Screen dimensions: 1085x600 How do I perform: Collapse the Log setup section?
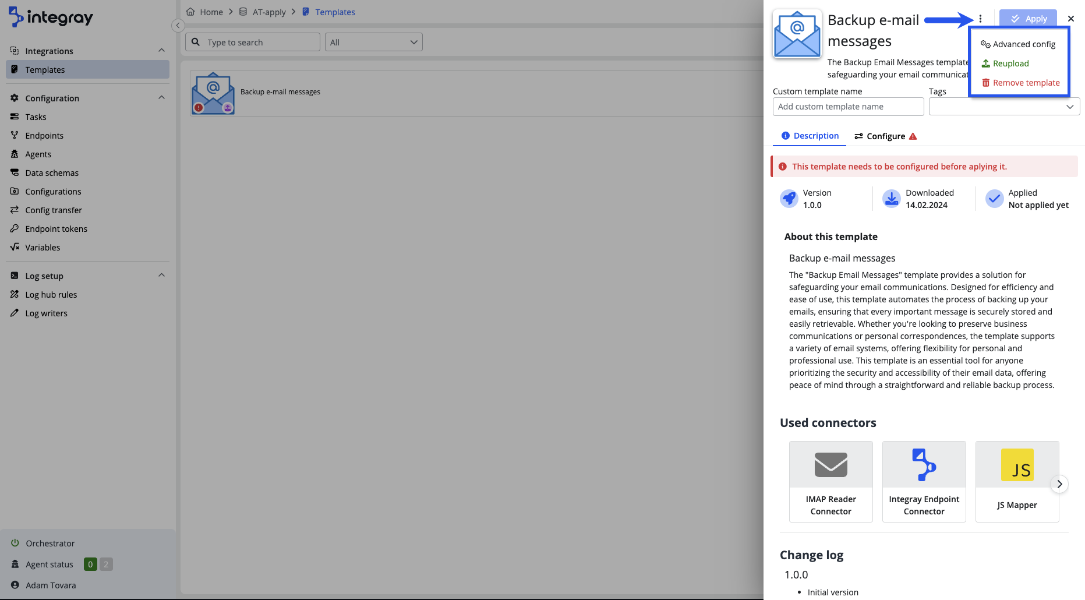pyautogui.click(x=161, y=276)
